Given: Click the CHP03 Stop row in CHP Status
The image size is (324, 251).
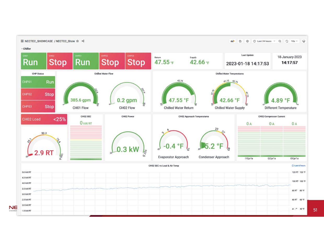Looking at the screenshot, I should tap(38, 107).
